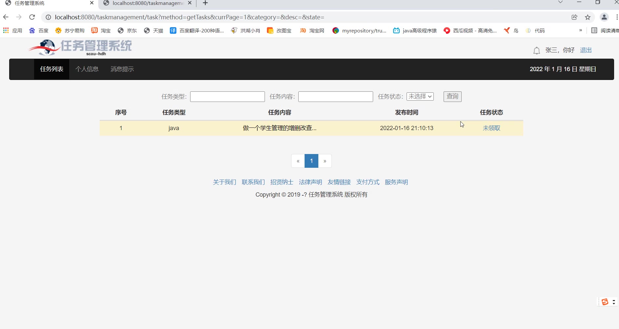
Task: Switch to the localhost:8080/taskmanagement browser tab
Action: click(x=148, y=3)
